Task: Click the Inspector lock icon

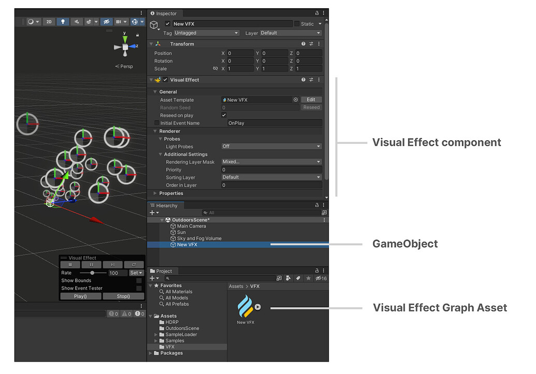Action: pos(316,13)
